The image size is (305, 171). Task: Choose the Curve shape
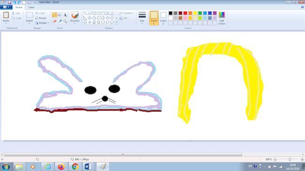click(90, 14)
